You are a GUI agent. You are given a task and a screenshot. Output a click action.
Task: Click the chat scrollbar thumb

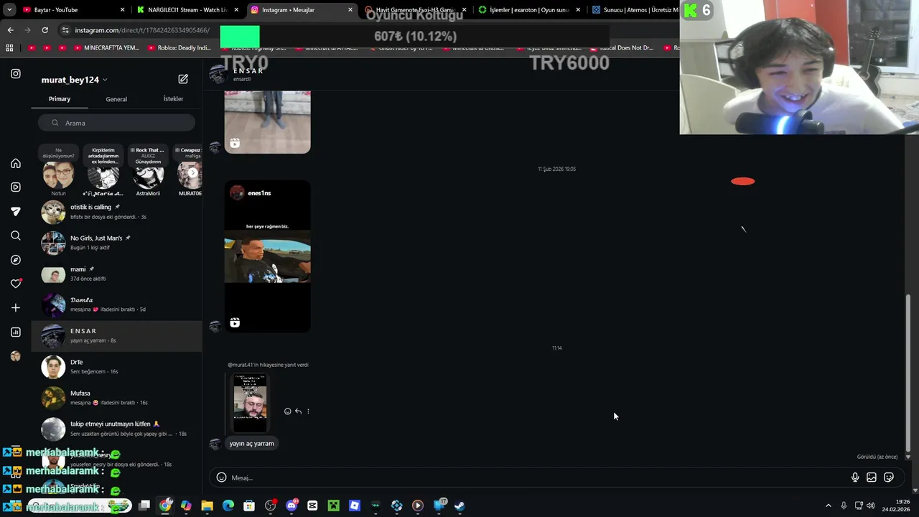click(x=908, y=373)
